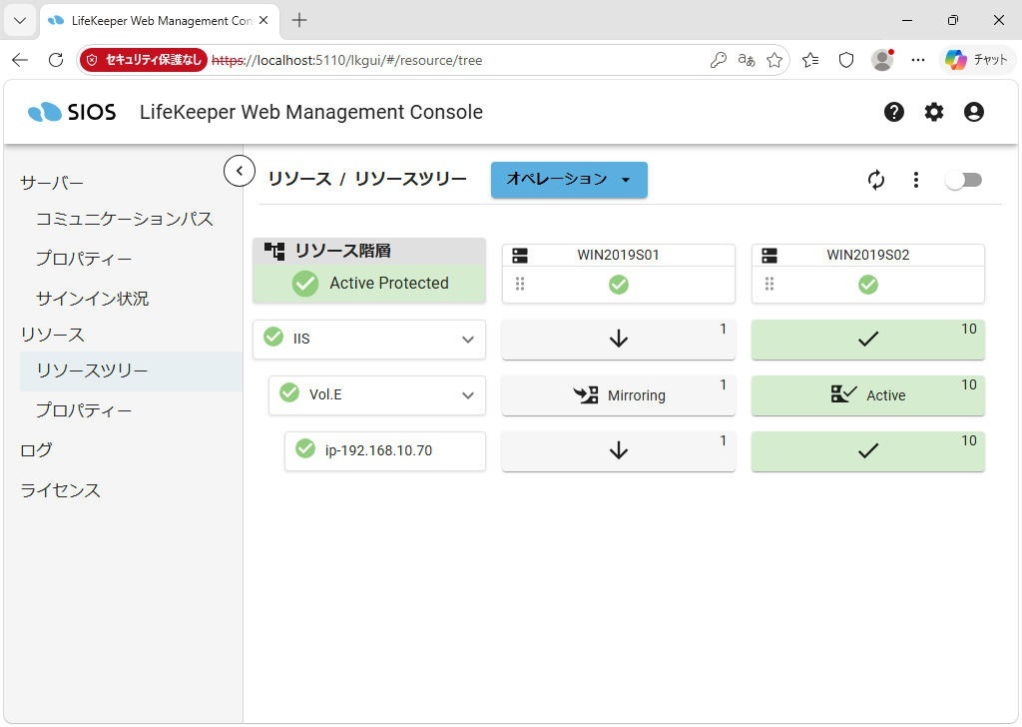Open the favorites list icon
Viewport: 1022px width, 727px height.
tap(810, 60)
